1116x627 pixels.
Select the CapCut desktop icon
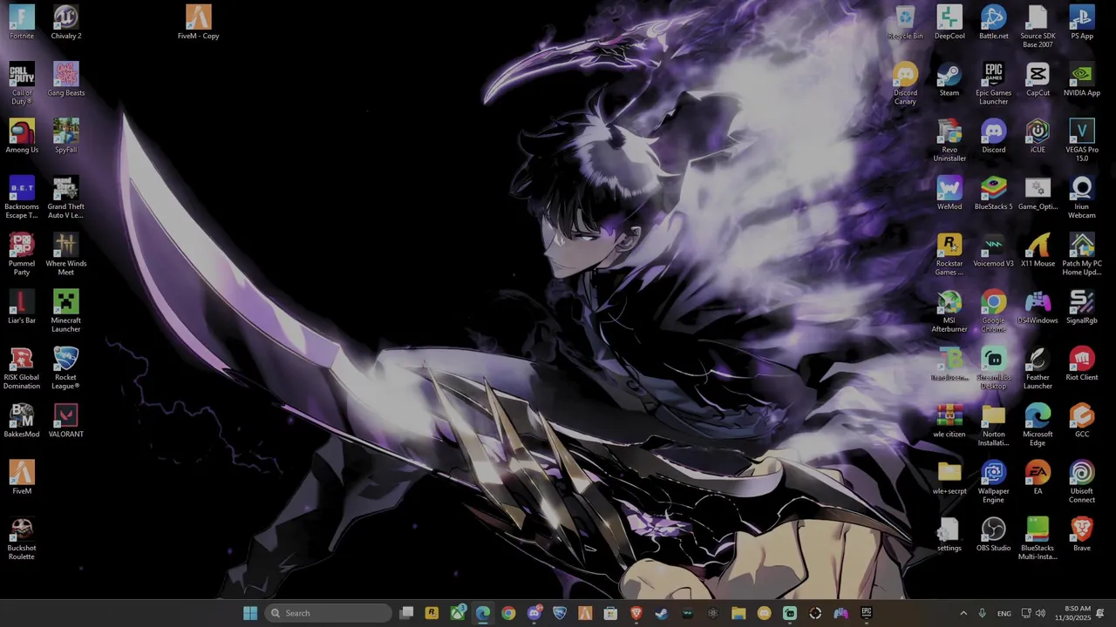point(1038,79)
